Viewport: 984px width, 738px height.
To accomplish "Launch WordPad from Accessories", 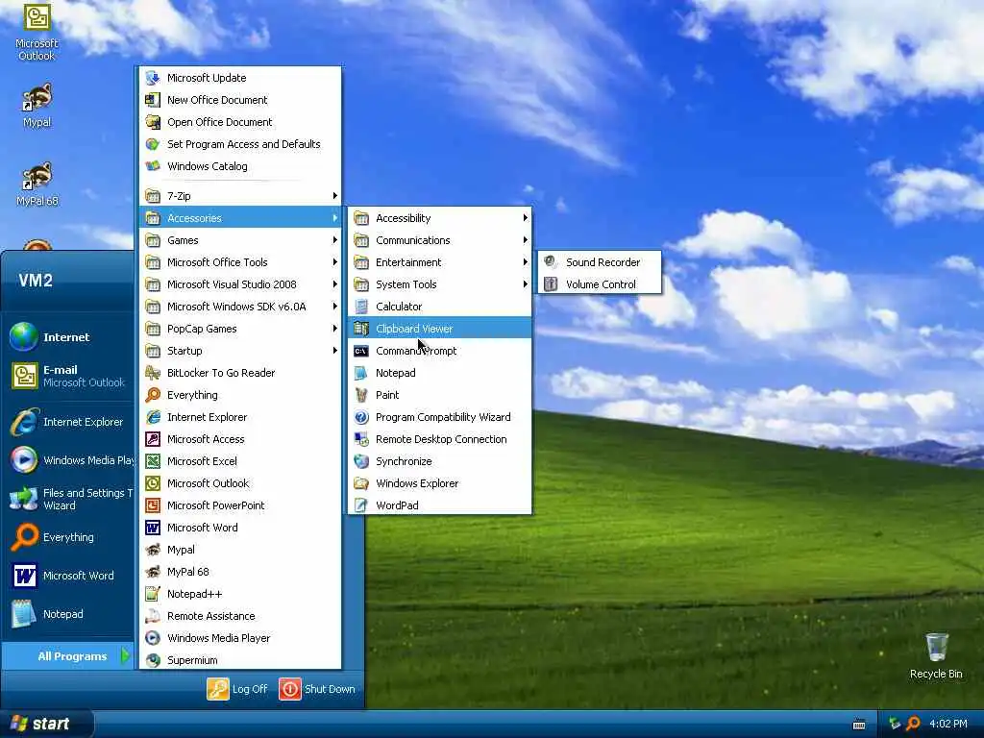I will coord(440,505).
